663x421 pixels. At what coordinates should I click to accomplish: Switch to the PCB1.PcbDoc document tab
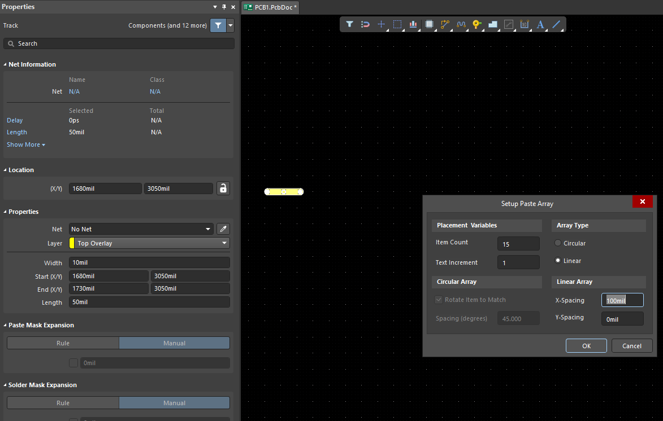point(271,7)
